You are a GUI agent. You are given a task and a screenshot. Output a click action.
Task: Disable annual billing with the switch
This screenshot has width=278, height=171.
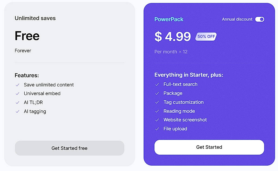[260, 19]
